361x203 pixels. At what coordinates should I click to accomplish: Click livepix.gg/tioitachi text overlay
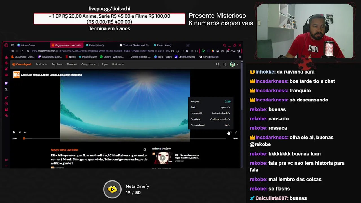[x=109, y=9]
